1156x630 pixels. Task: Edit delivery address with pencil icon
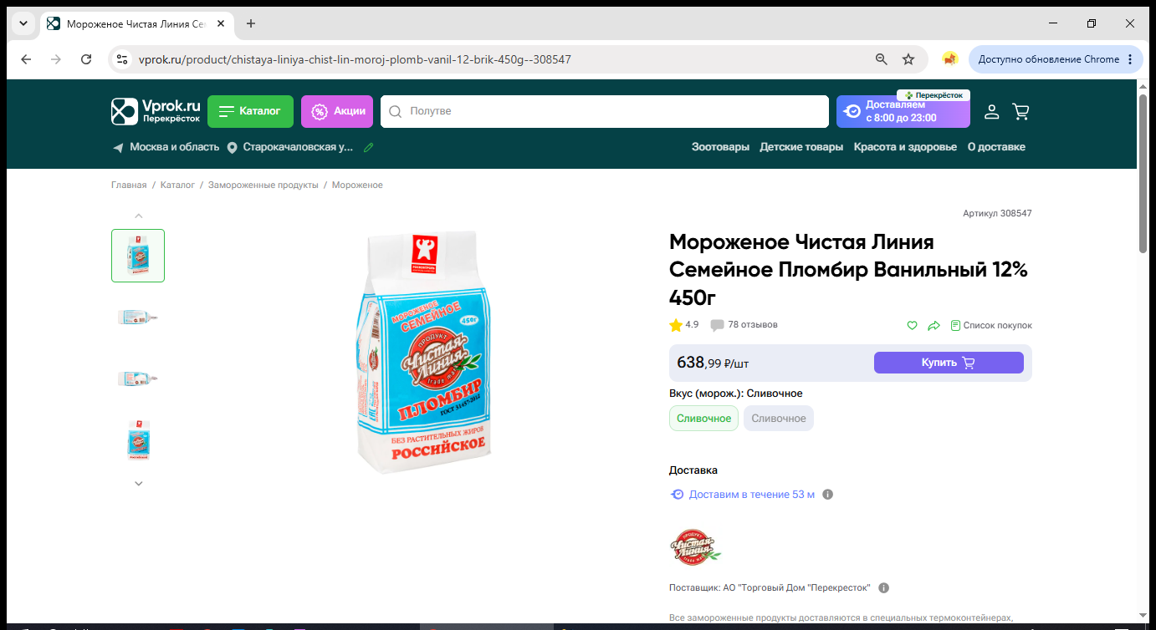pyautogui.click(x=368, y=147)
